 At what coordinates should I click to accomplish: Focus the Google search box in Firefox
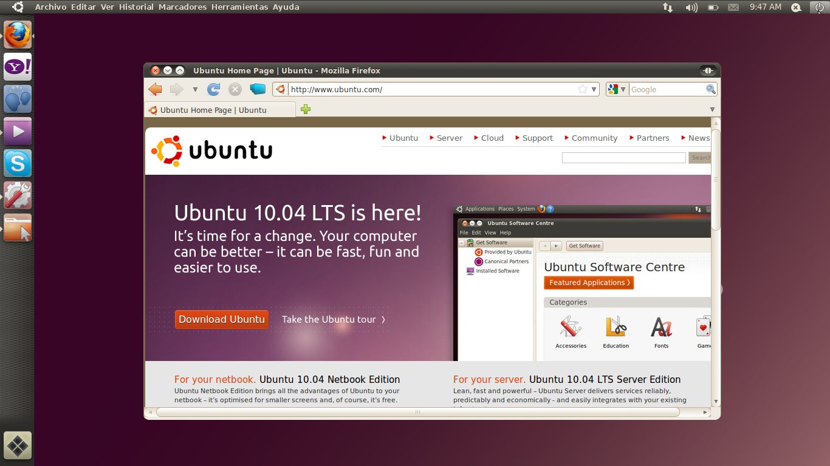(x=667, y=89)
